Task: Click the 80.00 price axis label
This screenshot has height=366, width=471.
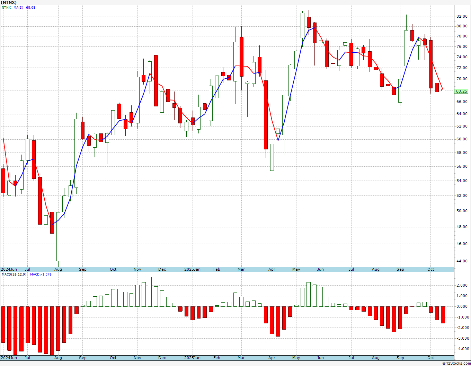Action: (462, 26)
